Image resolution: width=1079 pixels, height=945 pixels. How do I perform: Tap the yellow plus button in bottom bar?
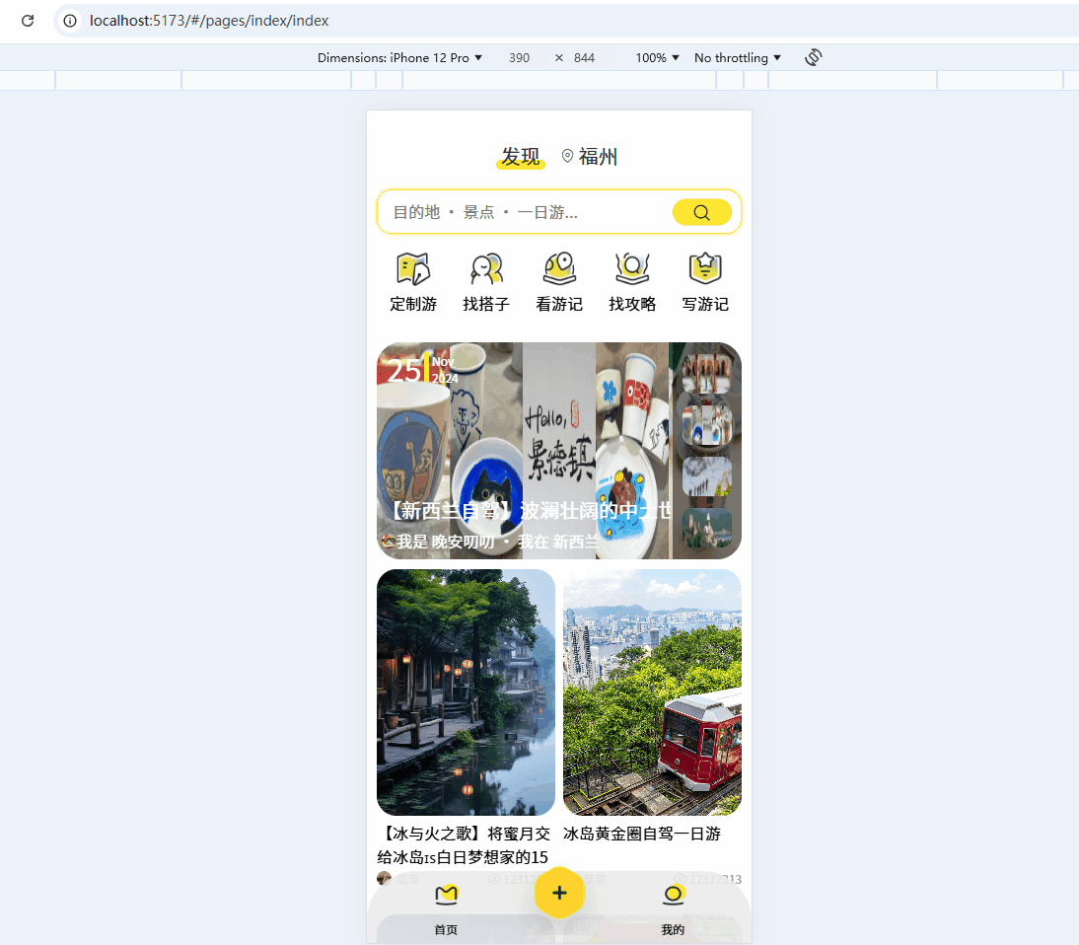559,893
